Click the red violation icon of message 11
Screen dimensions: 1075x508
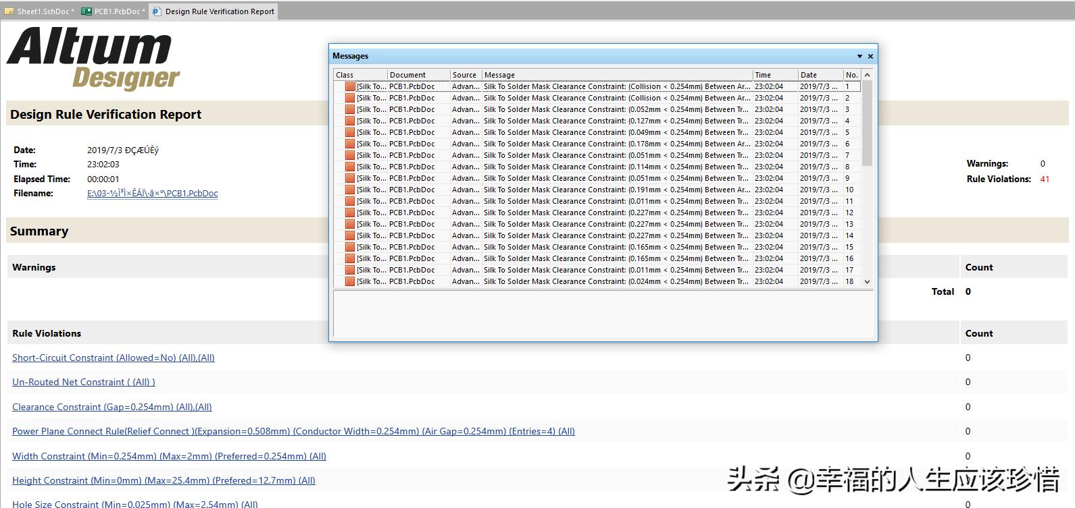tap(350, 201)
